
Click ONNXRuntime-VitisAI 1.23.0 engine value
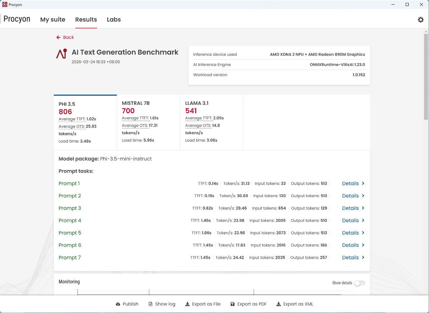[337, 65]
